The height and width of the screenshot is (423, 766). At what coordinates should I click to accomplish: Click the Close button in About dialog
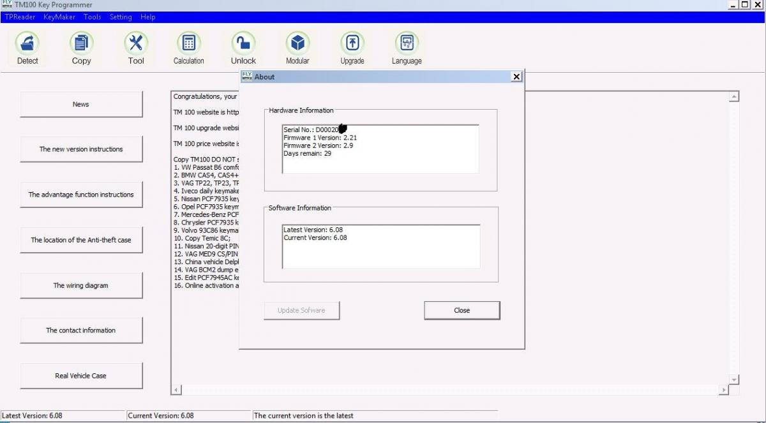point(462,311)
